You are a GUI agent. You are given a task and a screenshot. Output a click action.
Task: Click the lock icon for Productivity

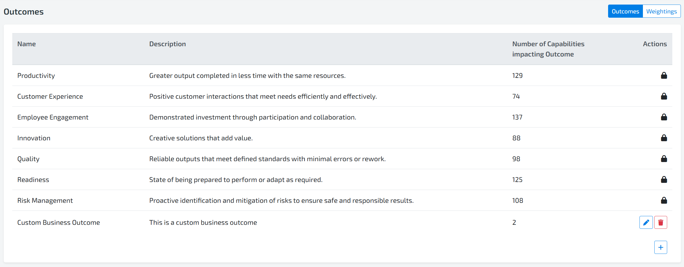pyautogui.click(x=664, y=76)
